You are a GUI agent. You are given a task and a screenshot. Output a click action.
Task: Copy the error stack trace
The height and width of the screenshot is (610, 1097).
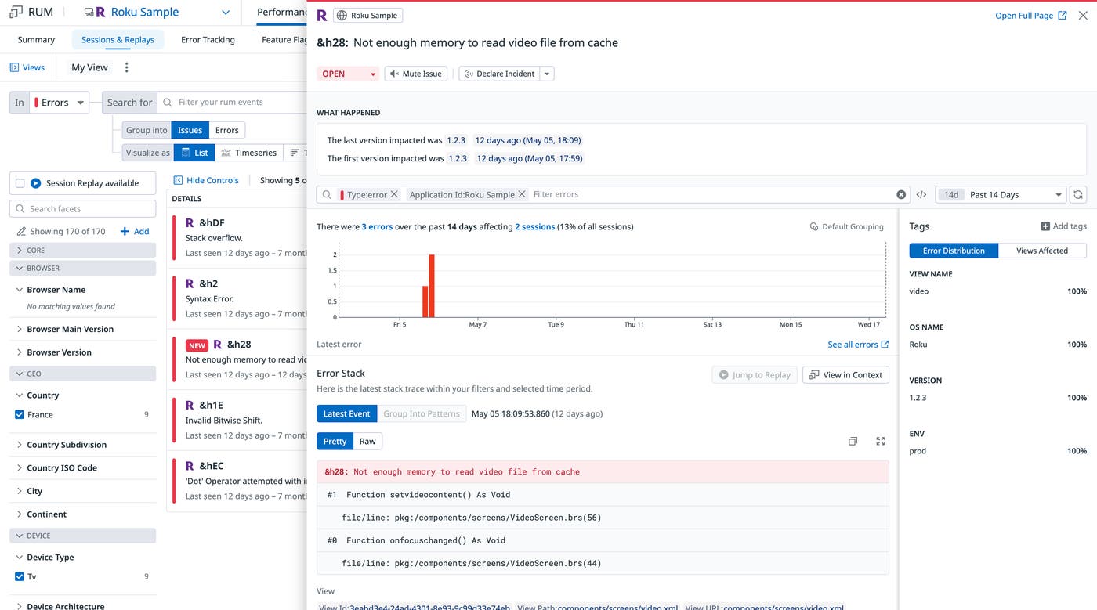point(853,442)
